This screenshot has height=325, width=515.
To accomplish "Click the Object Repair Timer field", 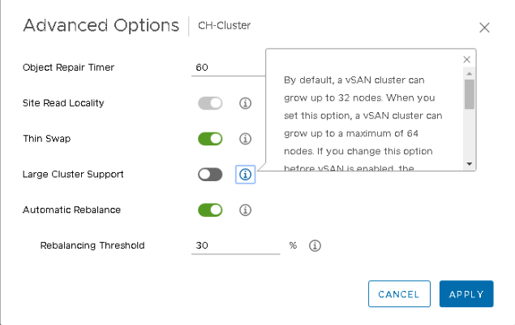I will pyautogui.click(x=229, y=67).
